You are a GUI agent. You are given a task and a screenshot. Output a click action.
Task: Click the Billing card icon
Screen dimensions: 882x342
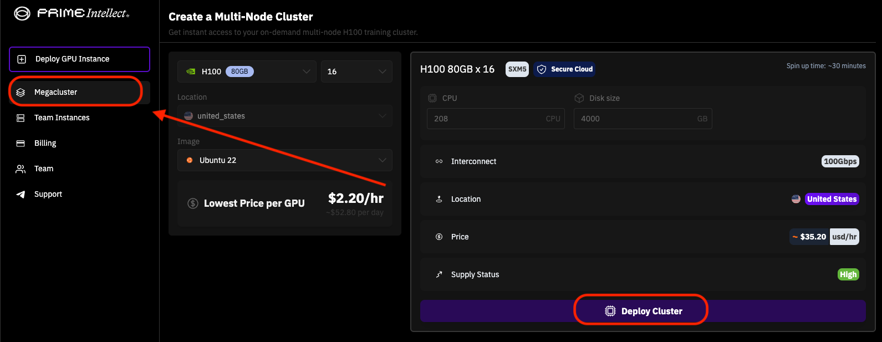[x=21, y=144]
